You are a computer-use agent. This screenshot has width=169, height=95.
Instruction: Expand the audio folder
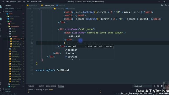click(x=13, y=24)
